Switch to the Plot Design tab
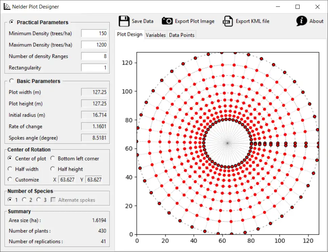The width and height of the screenshot is (328, 252). 130,34
